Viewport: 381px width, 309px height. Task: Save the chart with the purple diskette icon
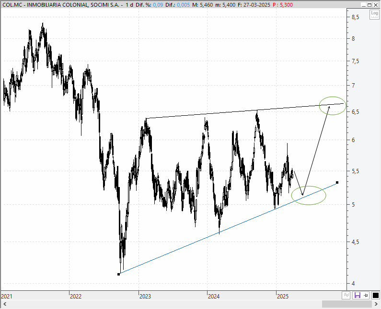(358, 296)
